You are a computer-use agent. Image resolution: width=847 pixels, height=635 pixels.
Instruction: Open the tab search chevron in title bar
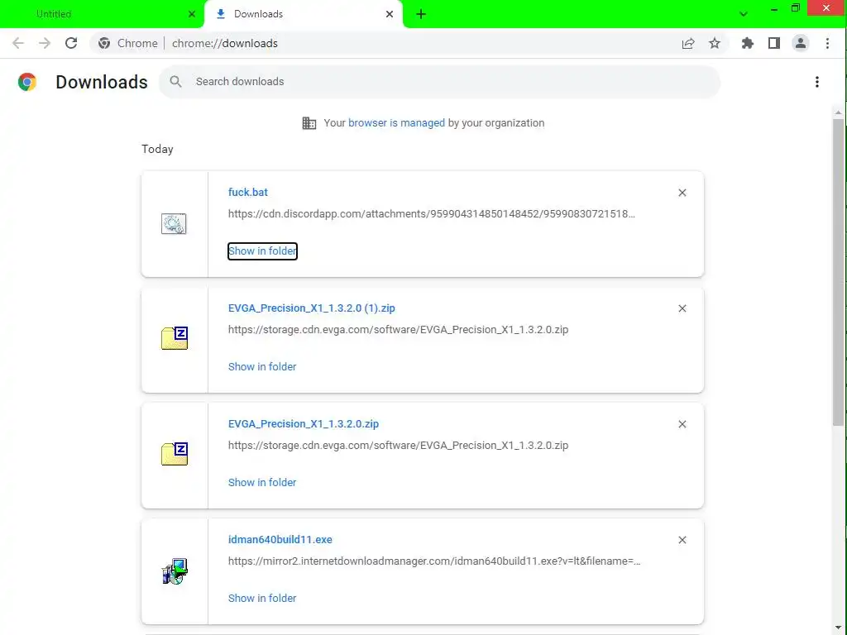click(744, 14)
